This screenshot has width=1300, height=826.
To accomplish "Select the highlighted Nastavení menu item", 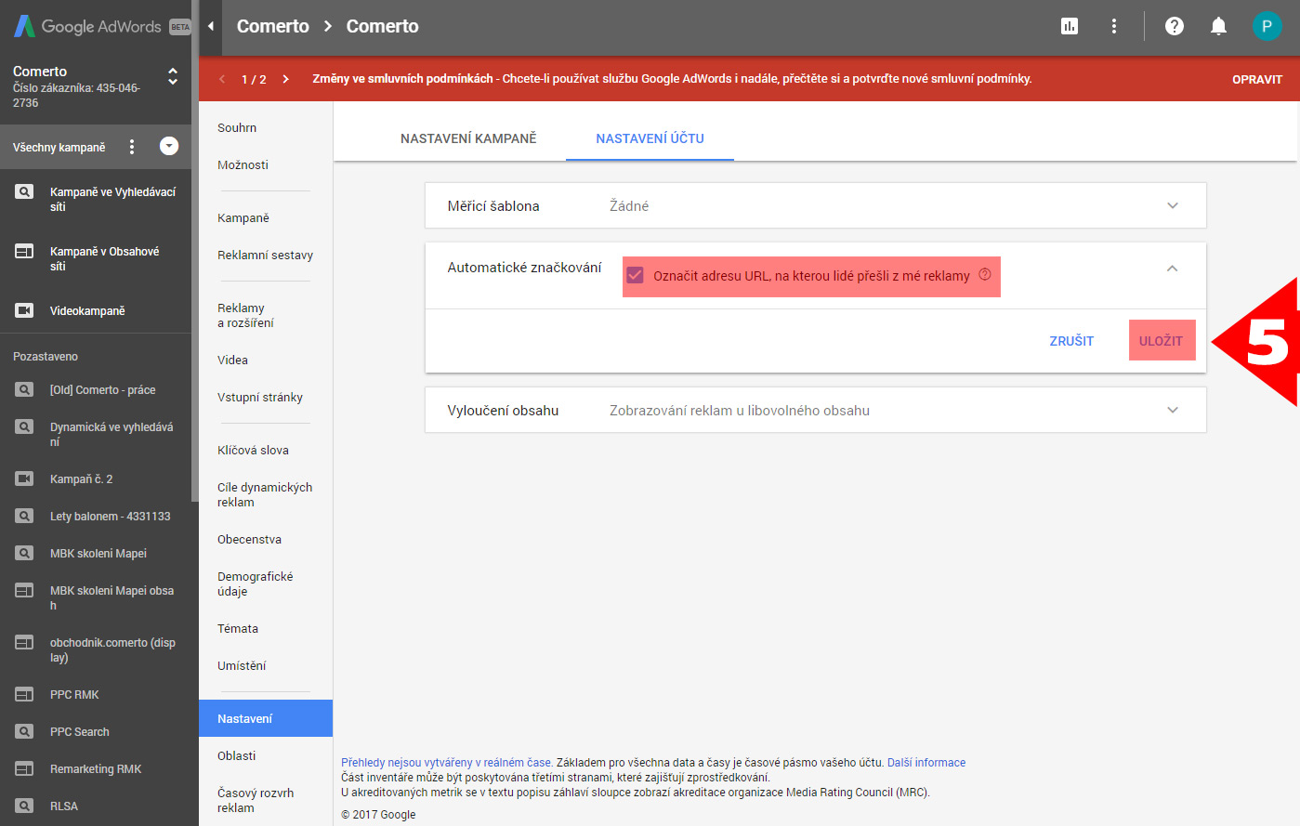I will (266, 718).
